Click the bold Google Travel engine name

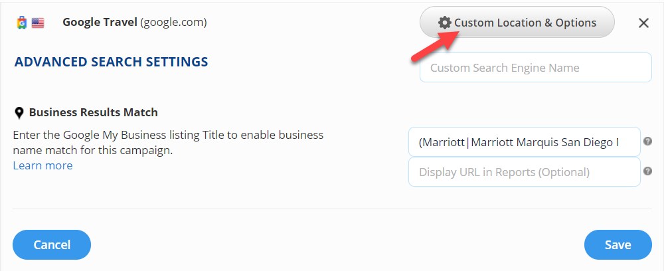click(x=100, y=23)
